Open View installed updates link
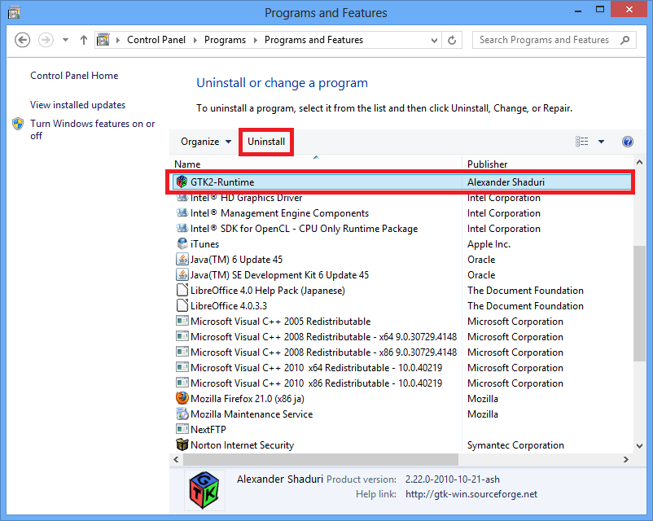 (77, 105)
